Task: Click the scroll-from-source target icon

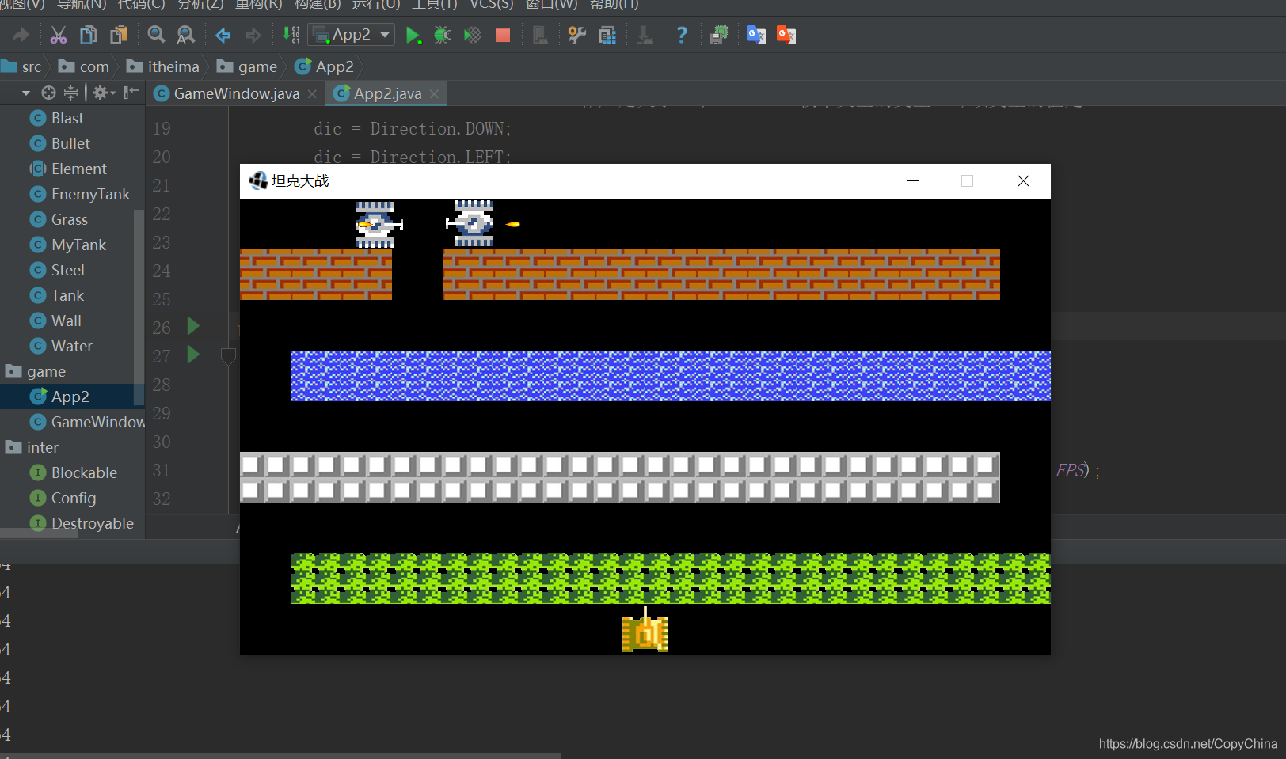Action: (48, 93)
